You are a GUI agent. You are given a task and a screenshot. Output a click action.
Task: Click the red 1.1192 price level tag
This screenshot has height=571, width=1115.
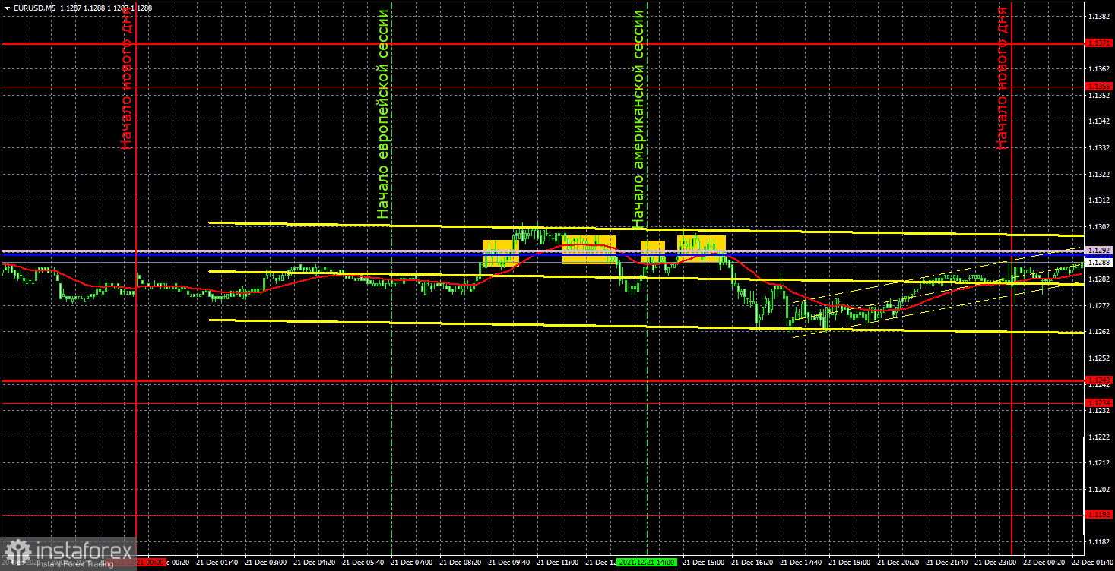pyautogui.click(x=1099, y=514)
